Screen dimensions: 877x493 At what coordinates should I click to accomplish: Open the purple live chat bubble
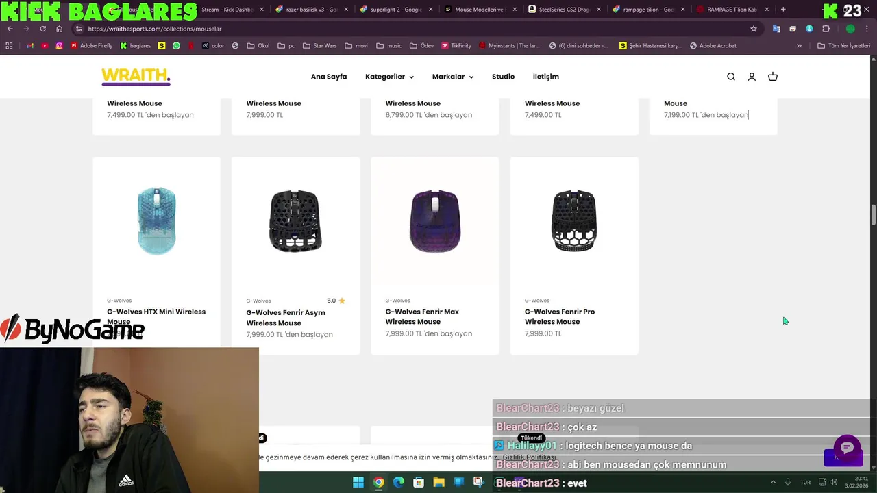[847, 448]
